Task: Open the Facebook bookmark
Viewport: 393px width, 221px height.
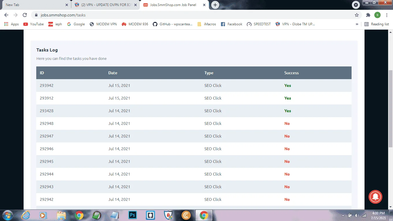Action: point(232,24)
